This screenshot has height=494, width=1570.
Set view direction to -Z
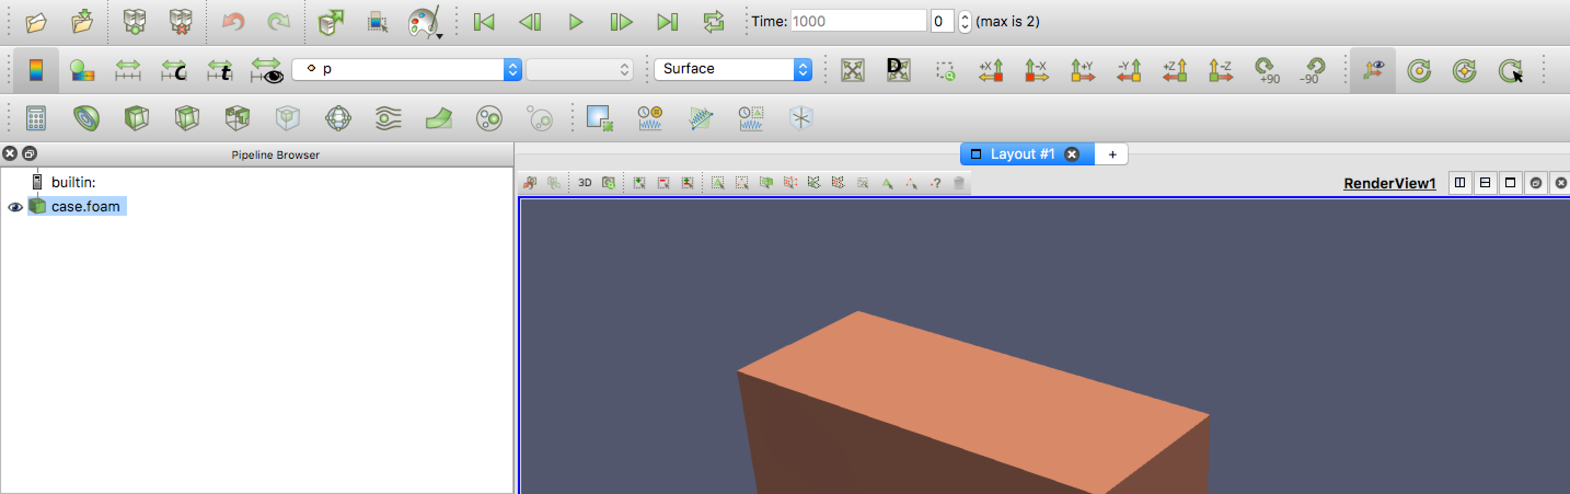tap(1221, 70)
